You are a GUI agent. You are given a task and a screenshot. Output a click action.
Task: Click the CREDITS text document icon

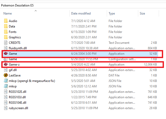click(x=6, y=43)
